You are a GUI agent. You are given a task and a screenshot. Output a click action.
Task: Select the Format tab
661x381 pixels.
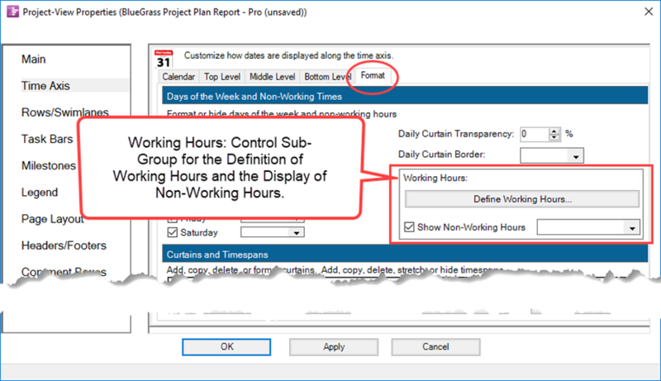tap(373, 76)
